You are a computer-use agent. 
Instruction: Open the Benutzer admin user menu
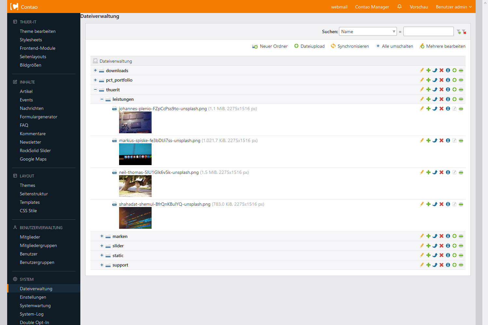[454, 7]
